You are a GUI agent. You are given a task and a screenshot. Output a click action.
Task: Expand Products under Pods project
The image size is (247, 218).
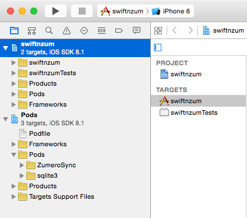(13, 186)
